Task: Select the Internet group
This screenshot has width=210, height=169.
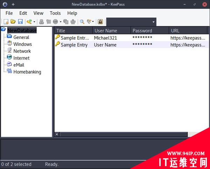Action: point(21,58)
